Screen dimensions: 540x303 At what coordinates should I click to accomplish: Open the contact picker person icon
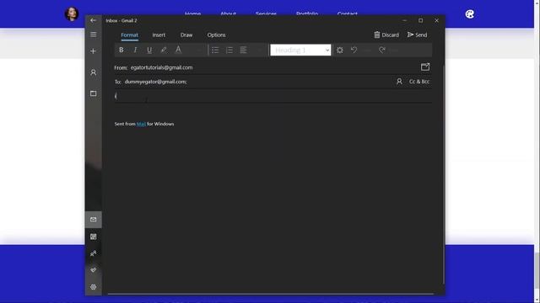[x=399, y=82]
